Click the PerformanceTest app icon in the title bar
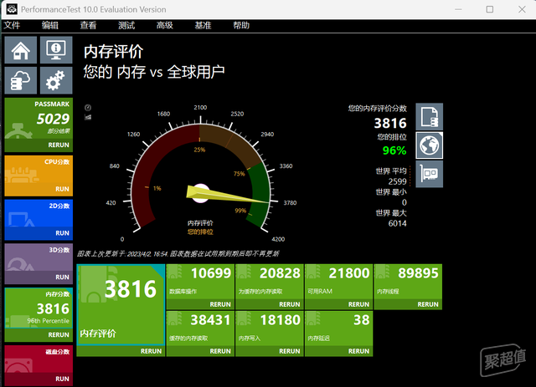536x387 pixels. pos(12,9)
